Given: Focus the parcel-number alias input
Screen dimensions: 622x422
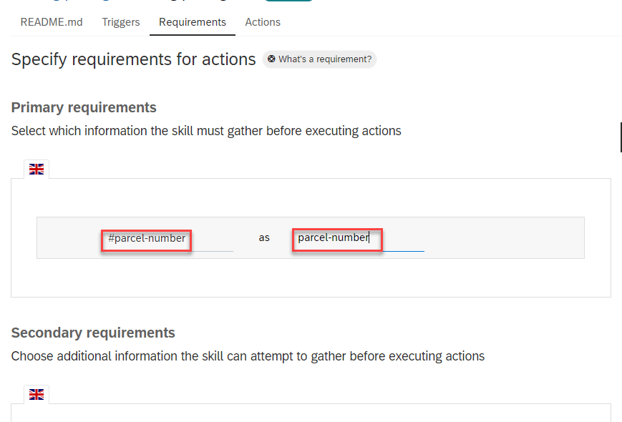Looking at the screenshot, I should (x=336, y=238).
